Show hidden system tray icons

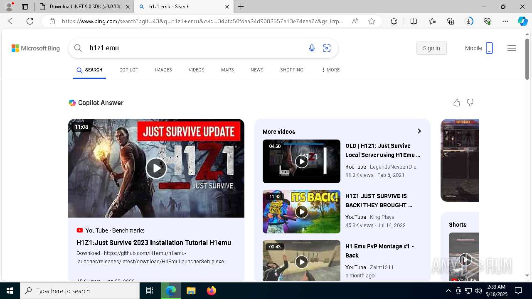tap(448, 291)
